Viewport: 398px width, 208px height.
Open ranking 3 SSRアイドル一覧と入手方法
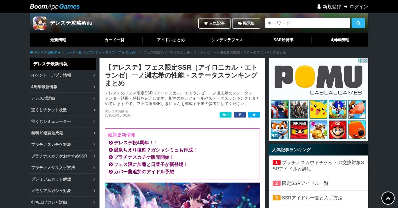(x=318, y=198)
